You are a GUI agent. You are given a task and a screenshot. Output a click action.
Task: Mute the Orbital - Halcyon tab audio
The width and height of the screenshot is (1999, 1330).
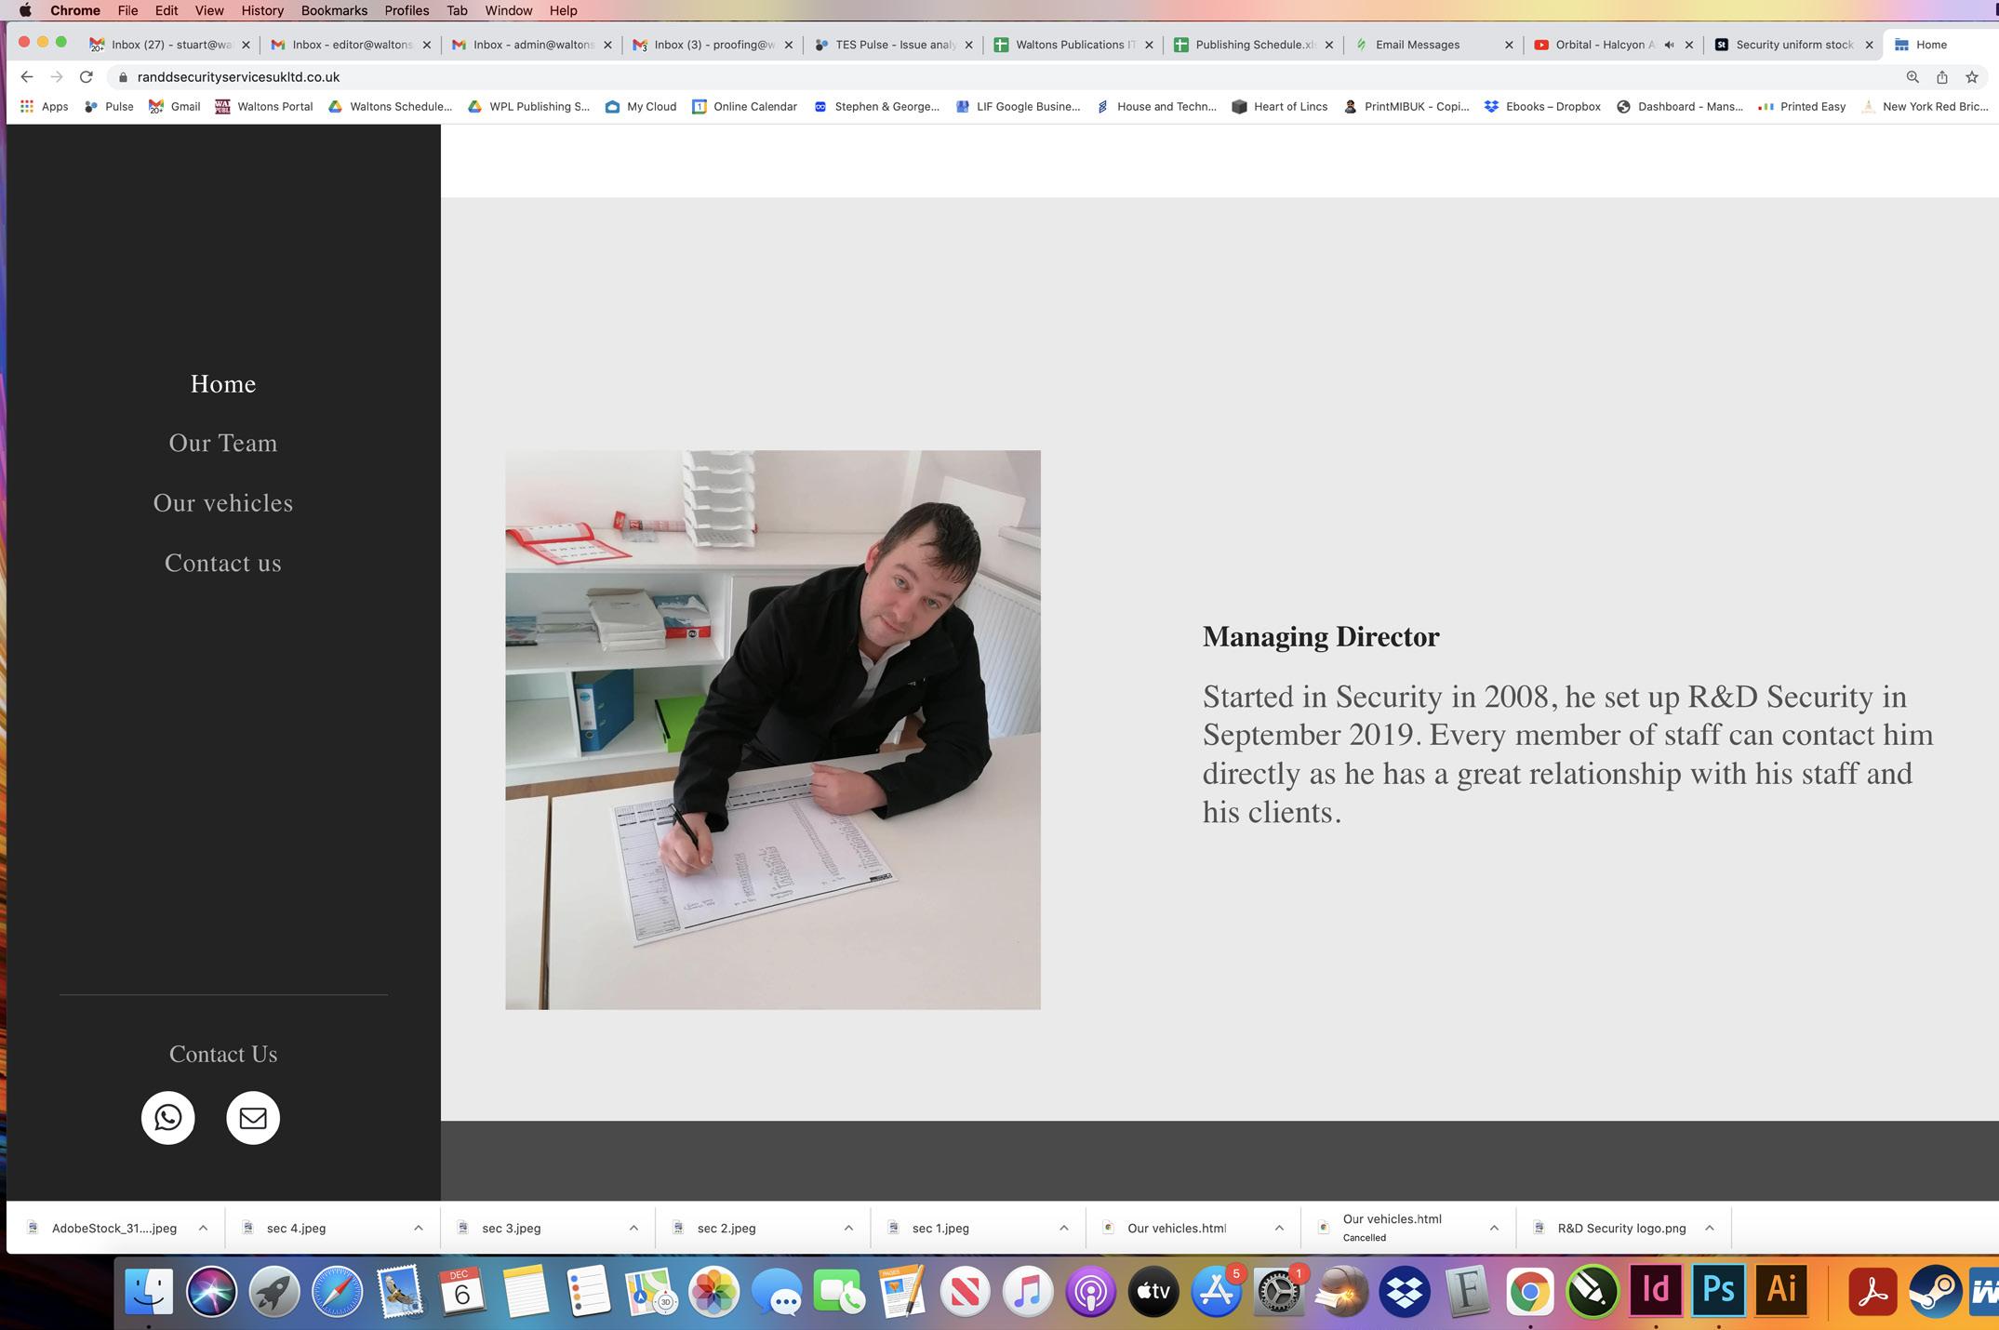click(1669, 45)
